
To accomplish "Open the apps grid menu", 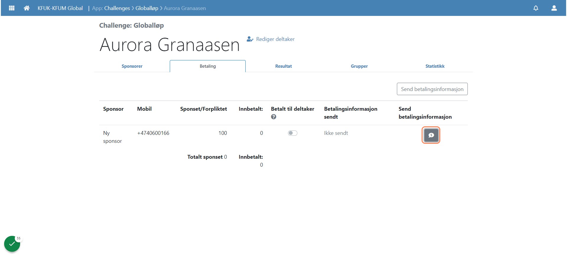I will (12, 8).
